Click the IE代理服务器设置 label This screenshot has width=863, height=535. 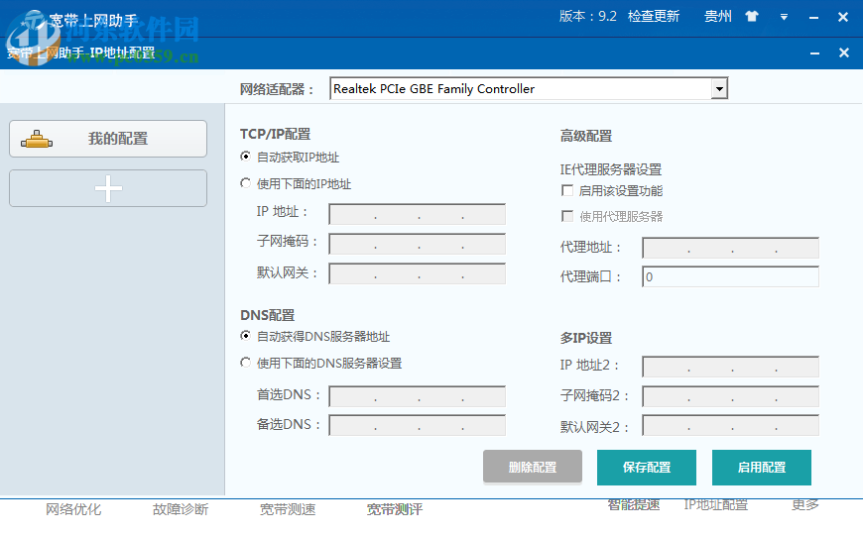pyautogui.click(x=611, y=169)
